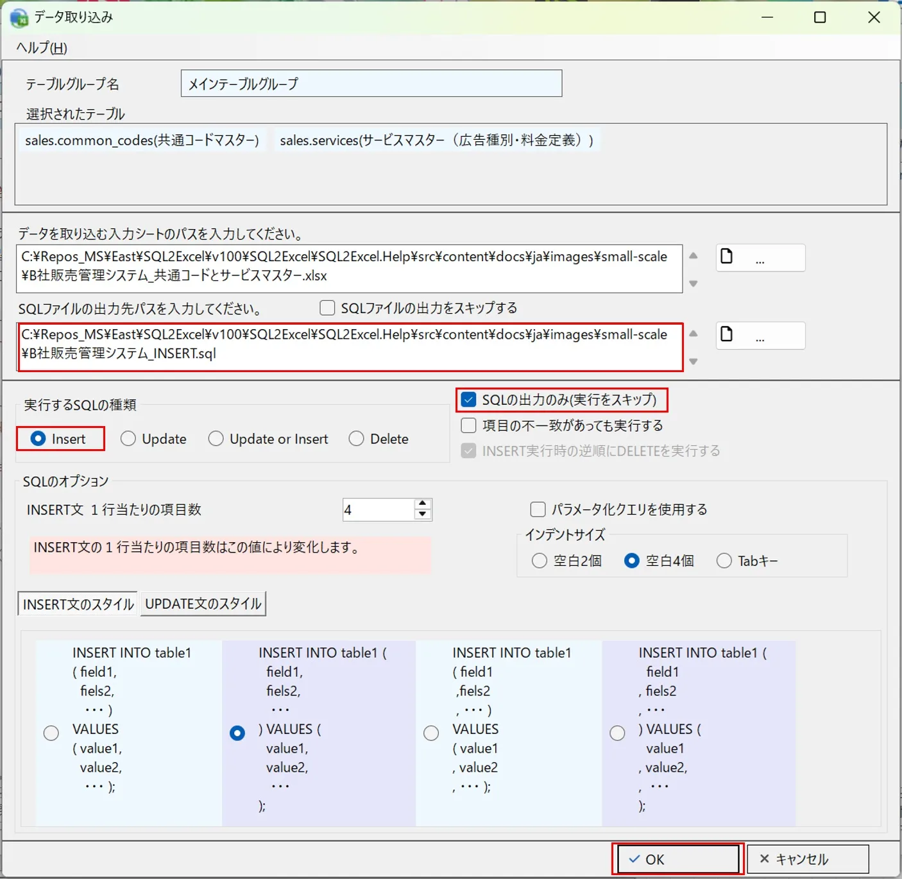Click the browse file button for the SQL output path
The image size is (902, 879).
click(x=760, y=335)
